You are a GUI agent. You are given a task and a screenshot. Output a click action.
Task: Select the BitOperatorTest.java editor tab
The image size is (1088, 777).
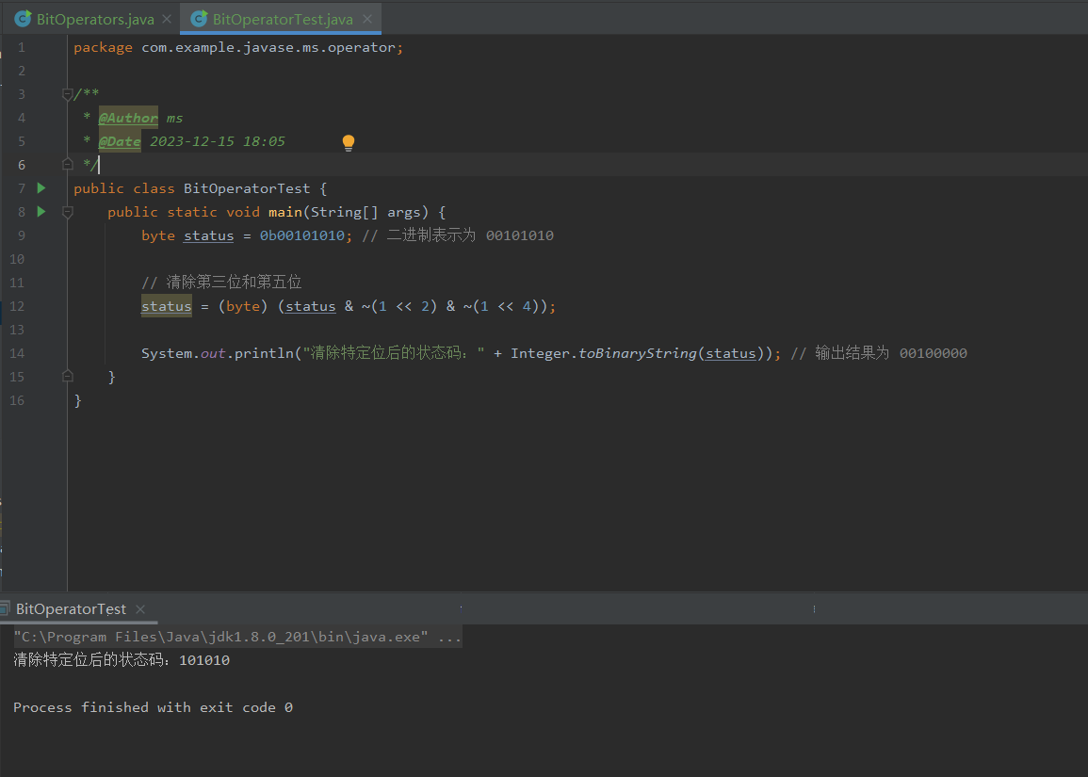point(283,20)
